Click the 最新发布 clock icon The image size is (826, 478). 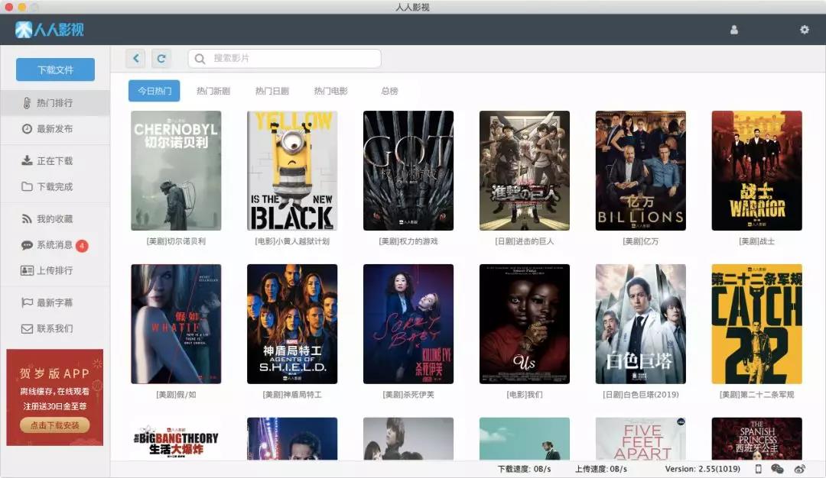click(x=27, y=129)
